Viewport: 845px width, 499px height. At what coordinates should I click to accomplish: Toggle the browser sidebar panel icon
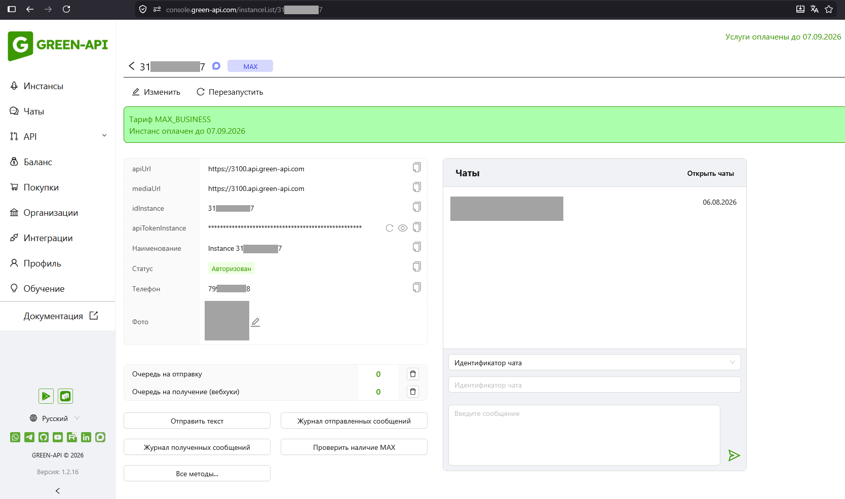tap(12, 9)
